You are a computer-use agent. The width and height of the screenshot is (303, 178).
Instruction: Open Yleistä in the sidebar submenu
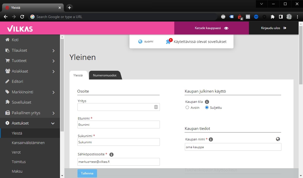click(30, 133)
